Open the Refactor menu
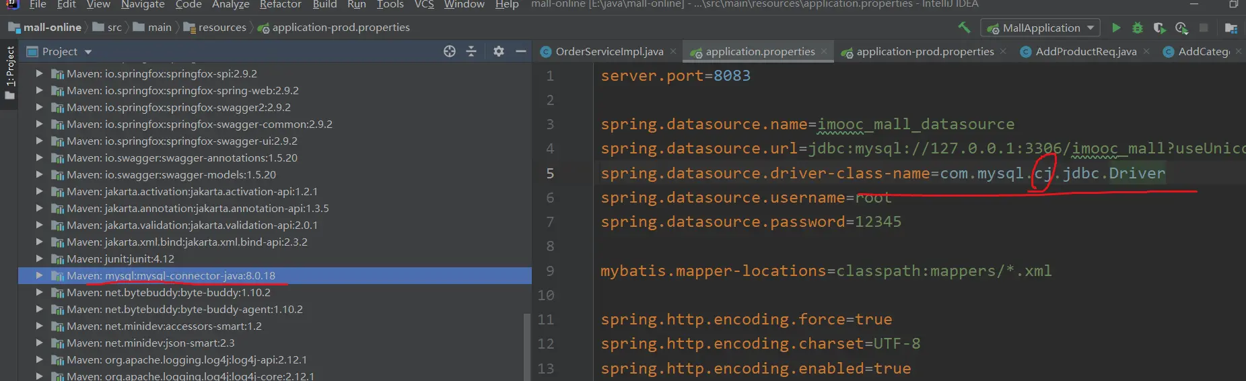This screenshot has height=381, width=1246. point(280,5)
